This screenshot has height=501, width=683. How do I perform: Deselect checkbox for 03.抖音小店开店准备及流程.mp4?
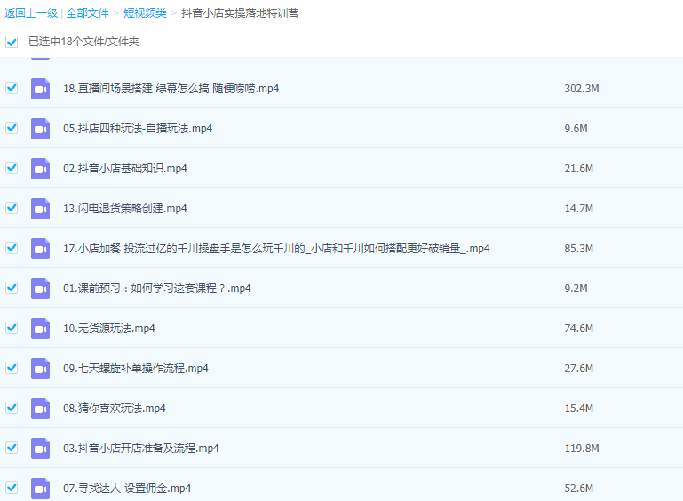(x=12, y=448)
